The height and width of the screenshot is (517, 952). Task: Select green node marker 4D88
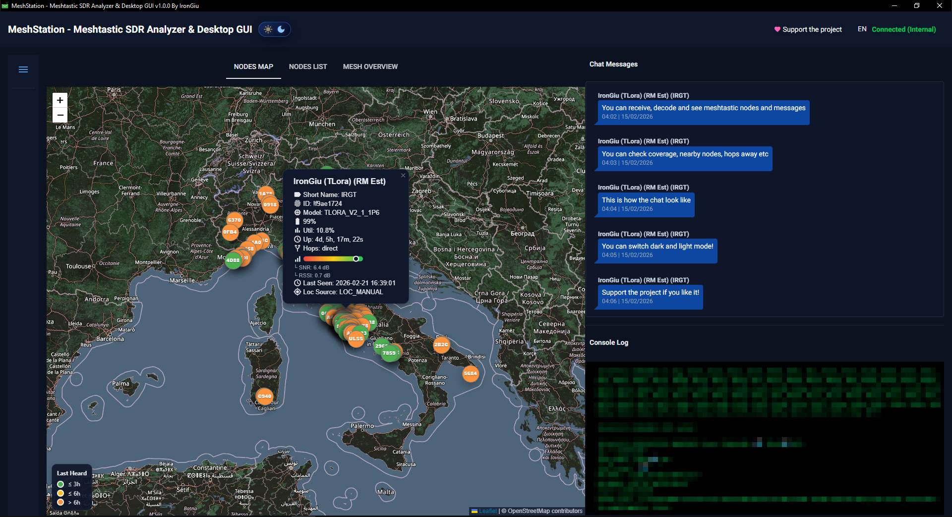tap(233, 260)
